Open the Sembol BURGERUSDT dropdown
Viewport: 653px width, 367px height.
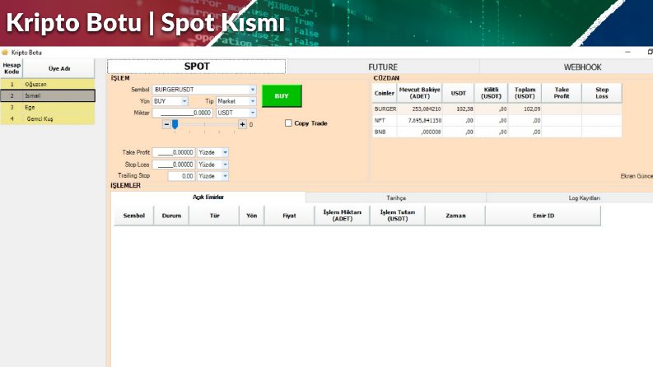(x=252, y=90)
